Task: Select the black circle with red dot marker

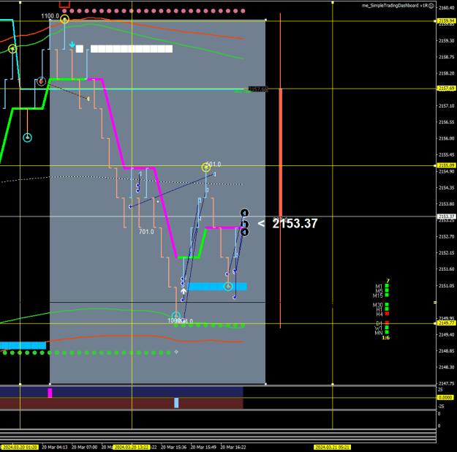Action: pyautogui.click(x=42, y=82)
